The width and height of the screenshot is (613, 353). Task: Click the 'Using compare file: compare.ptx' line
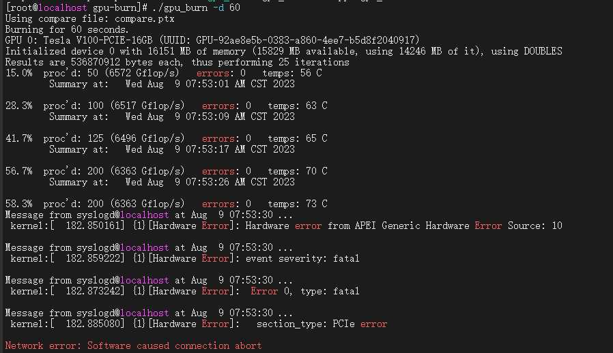click(x=89, y=18)
